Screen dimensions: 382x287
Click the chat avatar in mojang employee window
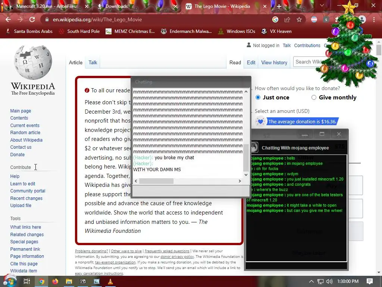(x=254, y=147)
